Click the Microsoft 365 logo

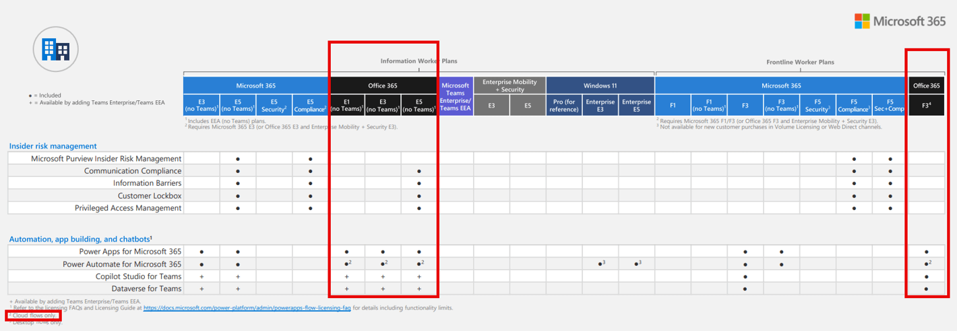coord(900,21)
